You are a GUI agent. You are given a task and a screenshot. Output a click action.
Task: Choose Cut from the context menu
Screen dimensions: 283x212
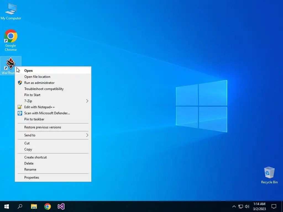pyautogui.click(x=53, y=143)
